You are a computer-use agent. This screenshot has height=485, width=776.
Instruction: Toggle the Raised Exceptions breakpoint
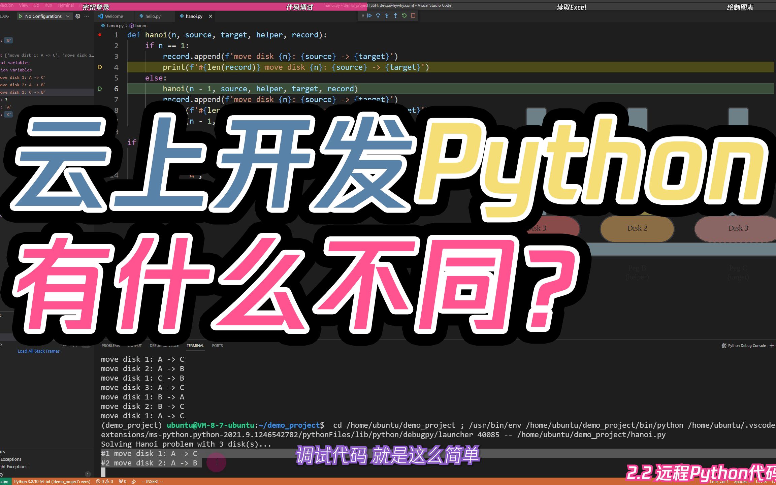tap(10, 459)
